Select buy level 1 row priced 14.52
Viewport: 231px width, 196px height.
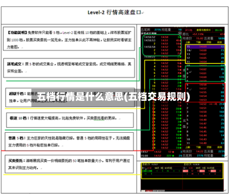point(205,104)
